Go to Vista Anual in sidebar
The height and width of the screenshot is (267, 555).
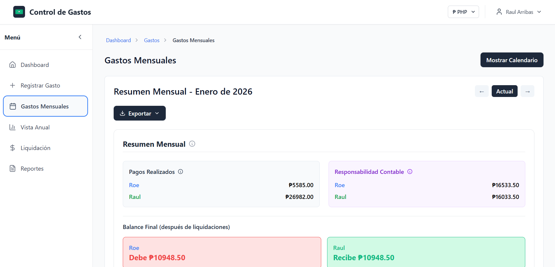click(x=46, y=127)
